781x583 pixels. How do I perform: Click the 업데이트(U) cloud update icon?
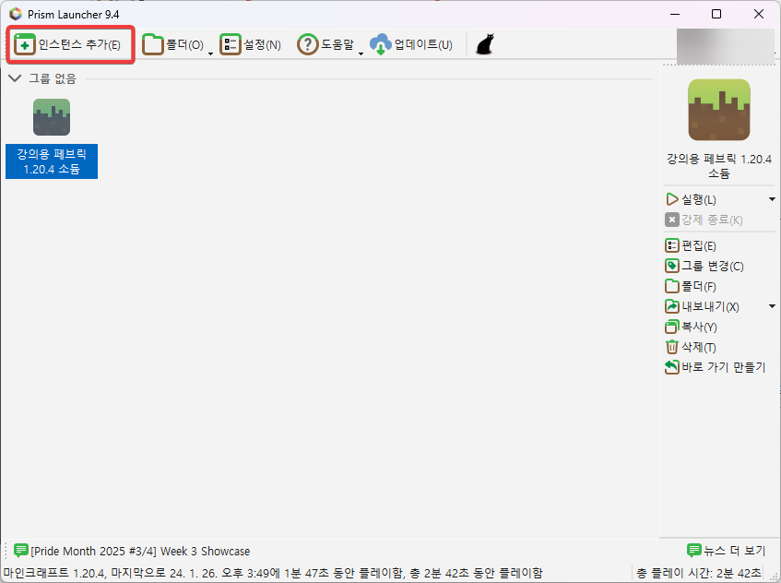click(x=381, y=45)
